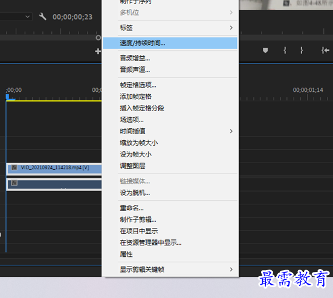Choose 制作子剪辑 menu entry
333x298 pixels.
[170, 219]
